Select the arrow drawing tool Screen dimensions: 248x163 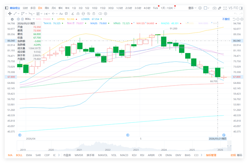53,14
